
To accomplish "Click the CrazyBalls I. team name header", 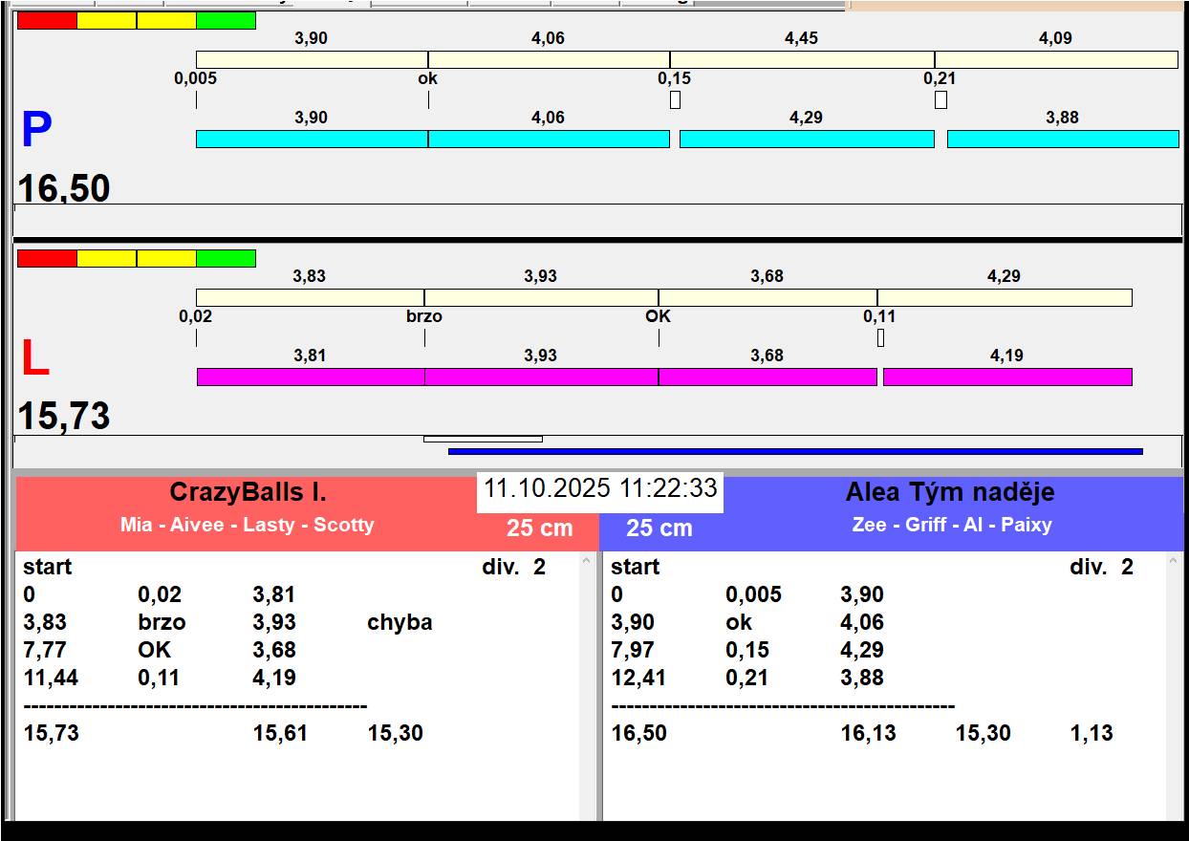I will point(249,492).
